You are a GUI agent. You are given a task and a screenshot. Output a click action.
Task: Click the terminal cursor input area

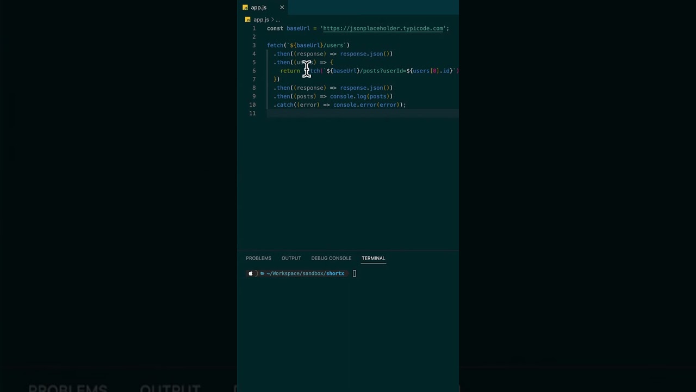pyautogui.click(x=355, y=273)
